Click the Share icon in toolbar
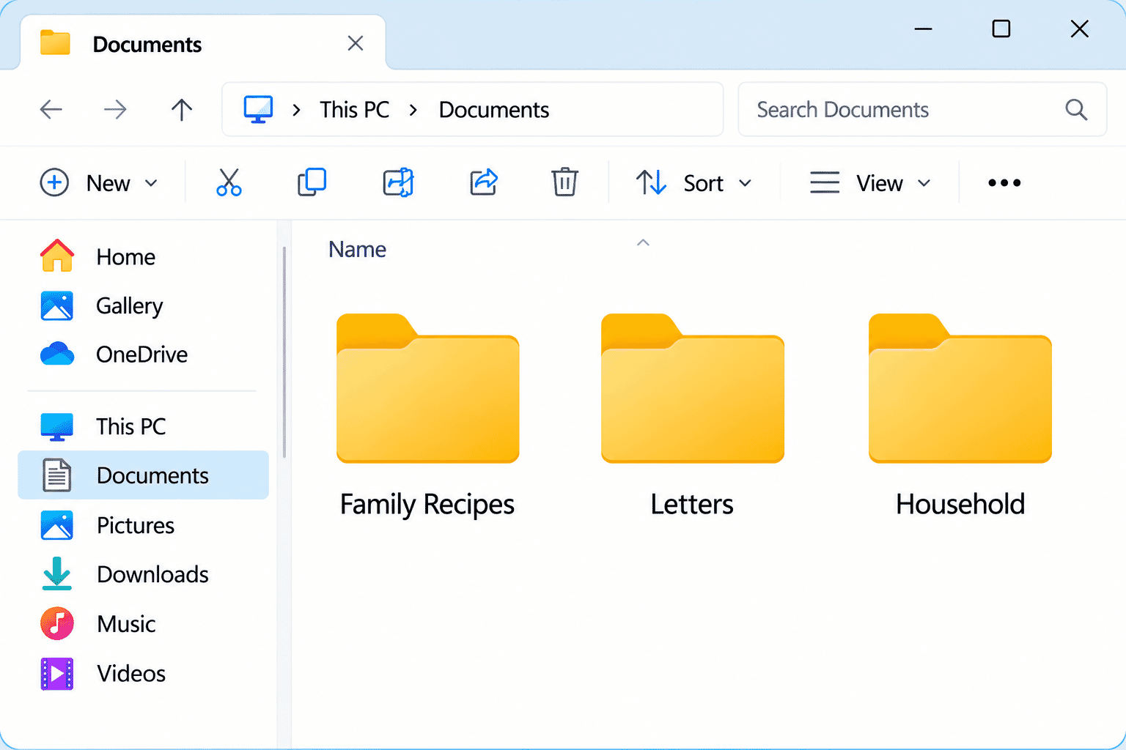Image resolution: width=1126 pixels, height=750 pixels. (484, 182)
